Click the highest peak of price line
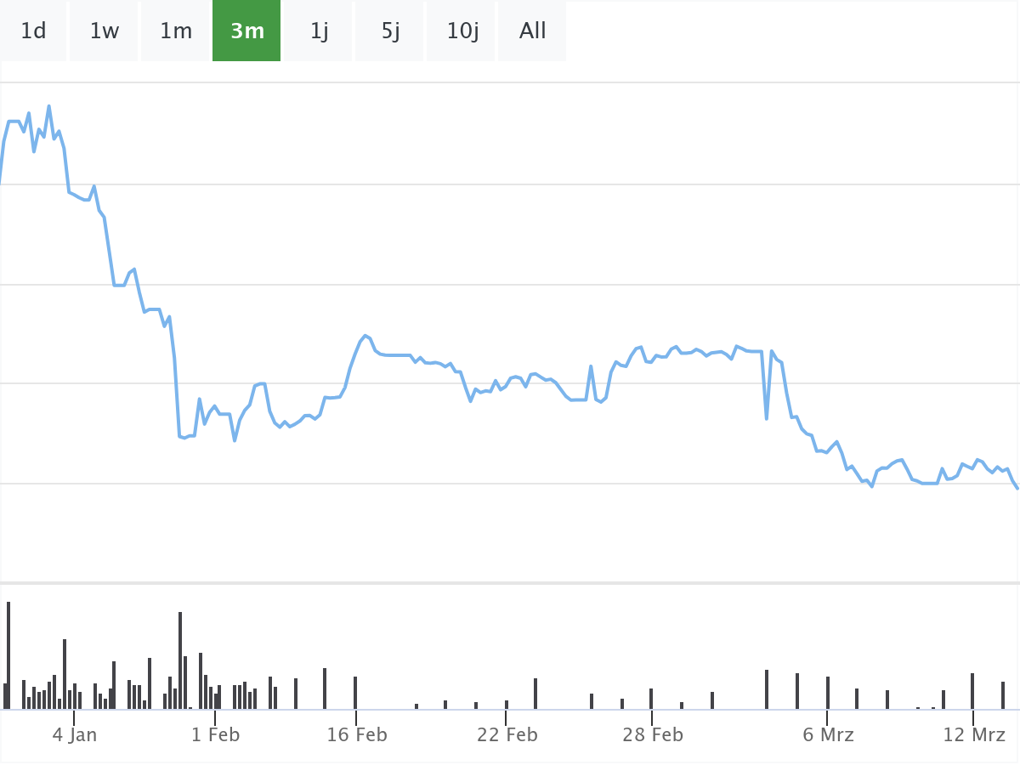This screenshot has width=1020, height=765. pyautogui.click(x=49, y=107)
